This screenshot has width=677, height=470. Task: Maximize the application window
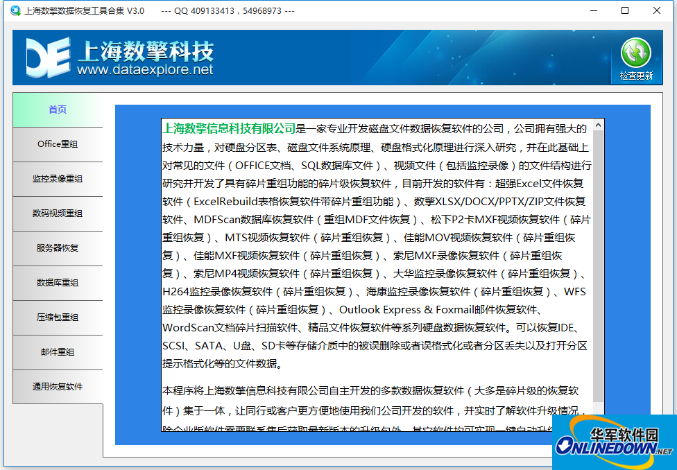click(x=625, y=11)
